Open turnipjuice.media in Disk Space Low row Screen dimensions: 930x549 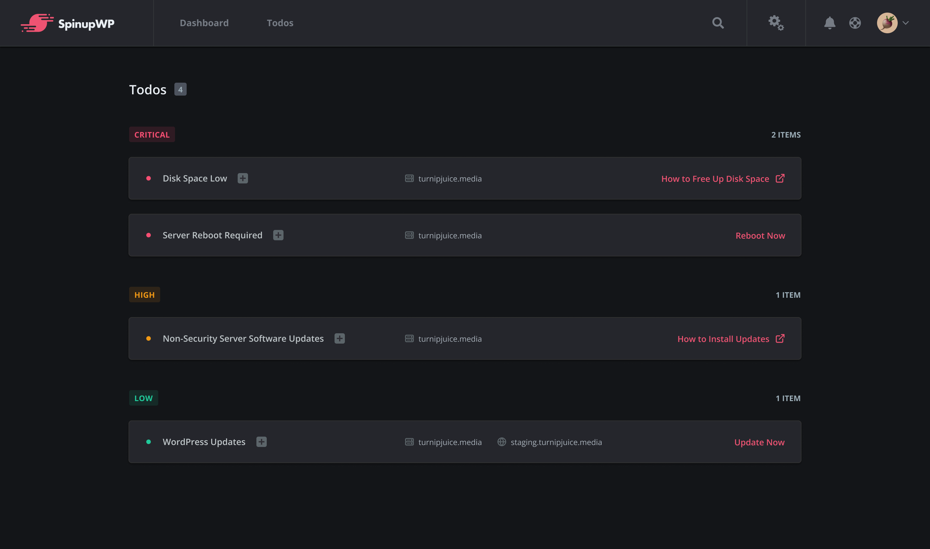click(x=450, y=179)
